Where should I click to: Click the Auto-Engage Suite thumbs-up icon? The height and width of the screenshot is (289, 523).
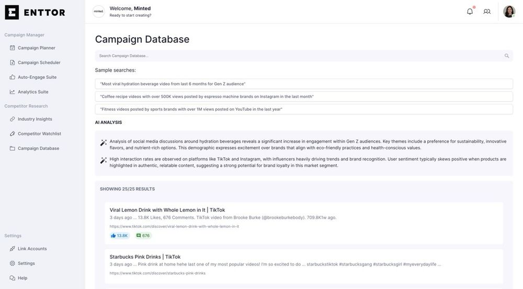pos(13,77)
